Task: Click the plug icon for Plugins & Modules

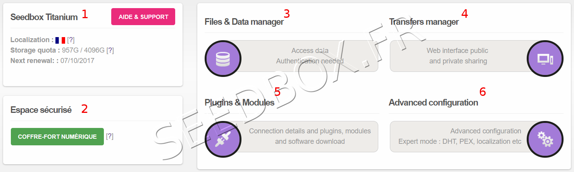Action: click(222, 139)
